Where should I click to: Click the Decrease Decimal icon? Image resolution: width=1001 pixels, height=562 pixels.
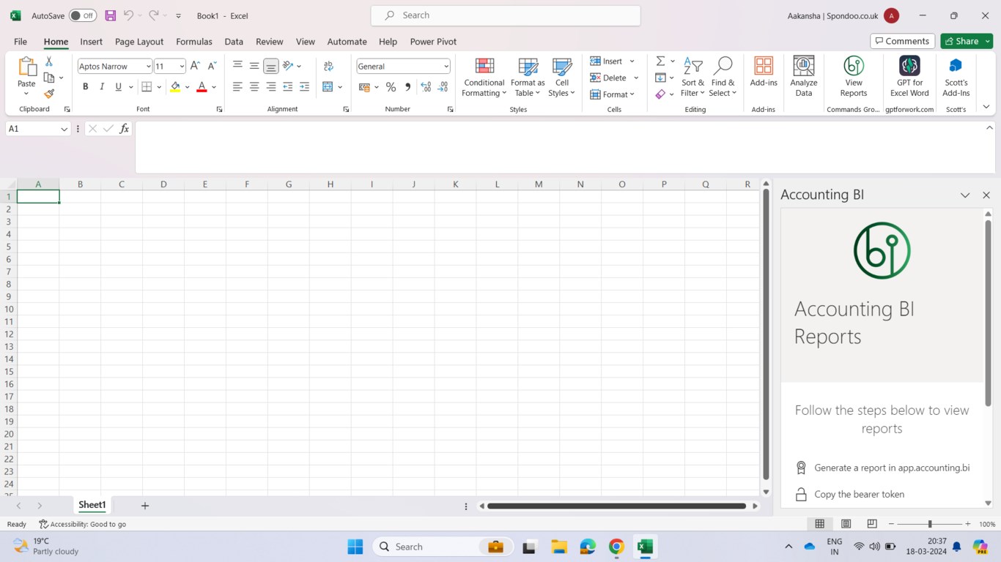tap(443, 87)
